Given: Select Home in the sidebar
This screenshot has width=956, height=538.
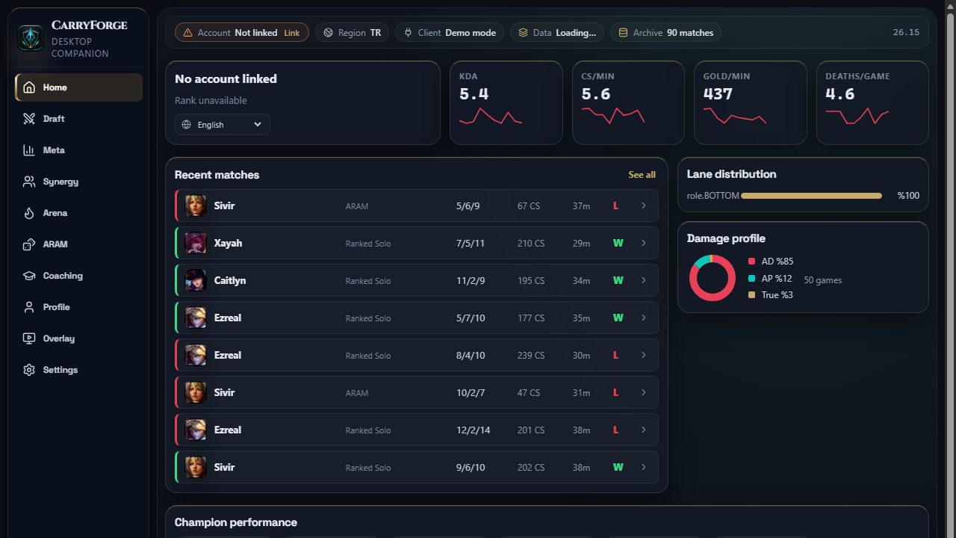Looking at the screenshot, I should click(x=78, y=87).
